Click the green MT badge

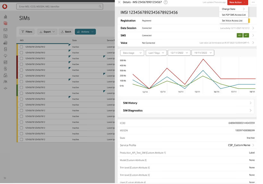(246, 35)
